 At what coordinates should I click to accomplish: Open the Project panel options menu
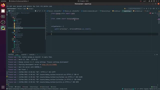[x=43, y=11]
